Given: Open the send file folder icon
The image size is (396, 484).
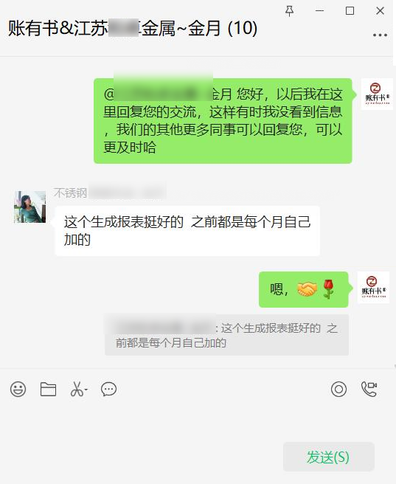Looking at the screenshot, I should [x=48, y=390].
